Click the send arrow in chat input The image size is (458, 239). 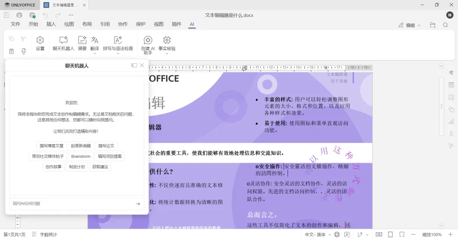tap(138, 204)
